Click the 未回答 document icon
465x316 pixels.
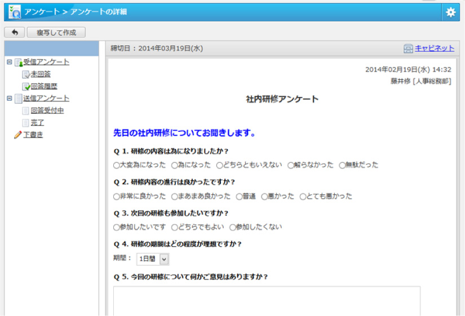click(x=26, y=74)
